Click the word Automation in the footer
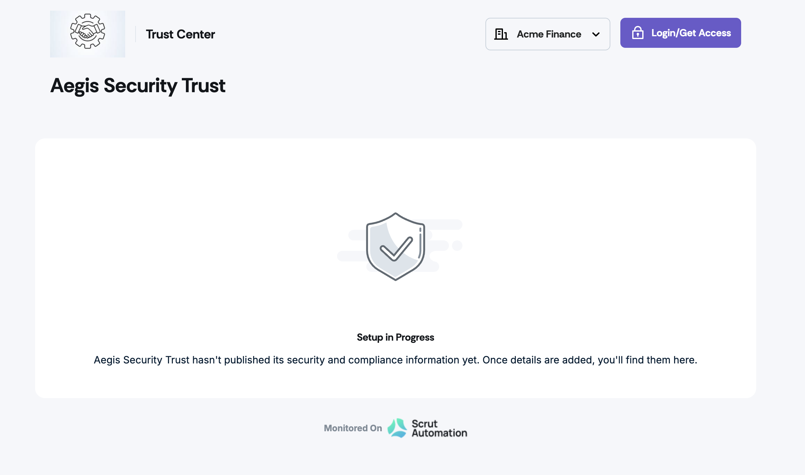Image resolution: width=805 pixels, height=475 pixels. [x=439, y=433]
